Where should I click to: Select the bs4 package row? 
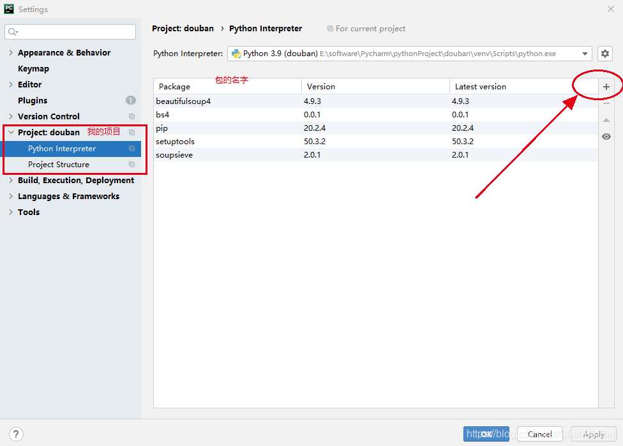376,115
